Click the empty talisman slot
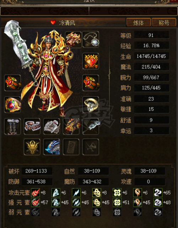The image size is (178, 228). coord(71,147)
